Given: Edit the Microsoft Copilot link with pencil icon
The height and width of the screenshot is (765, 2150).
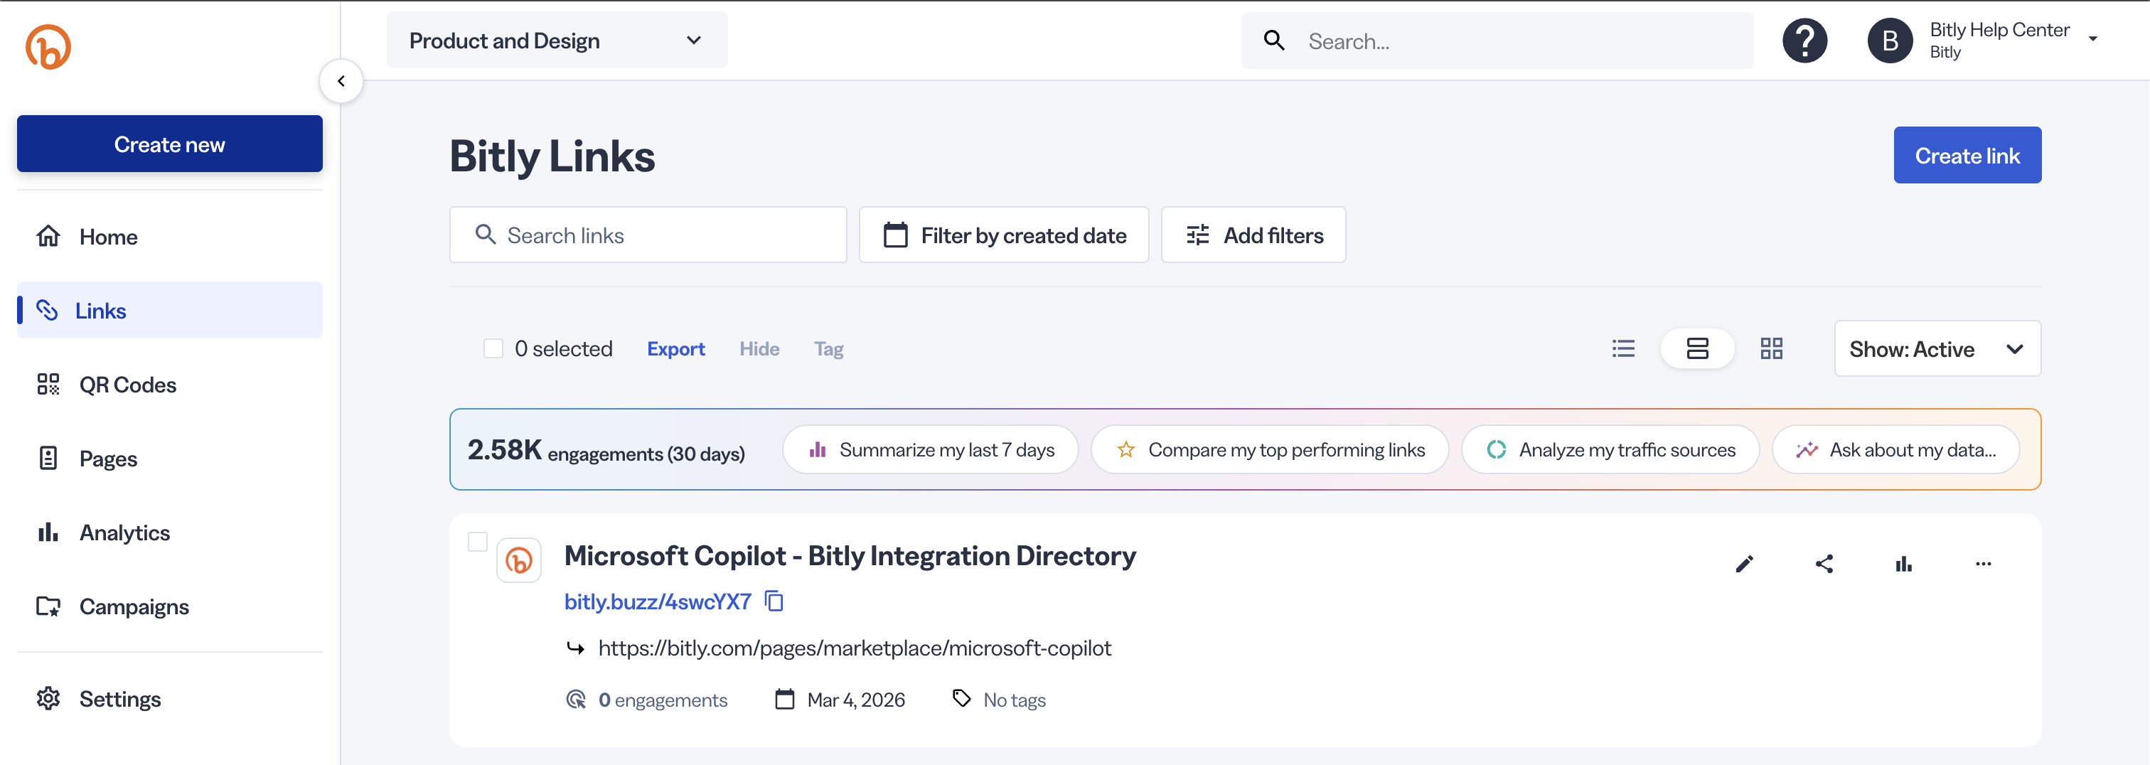Looking at the screenshot, I should 1744,564.
